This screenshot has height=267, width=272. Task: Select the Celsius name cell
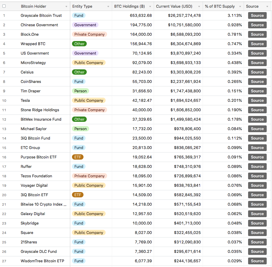pyautogui.click(x=27, y=72)
